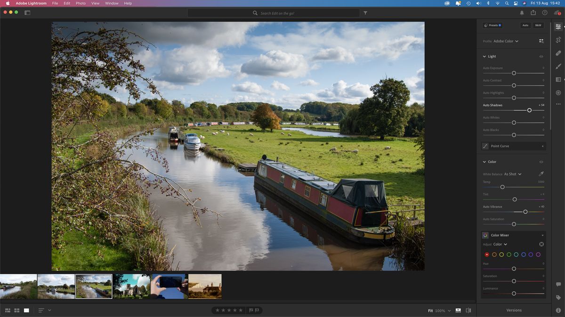Select the Edit sliders panel icon

558,27
